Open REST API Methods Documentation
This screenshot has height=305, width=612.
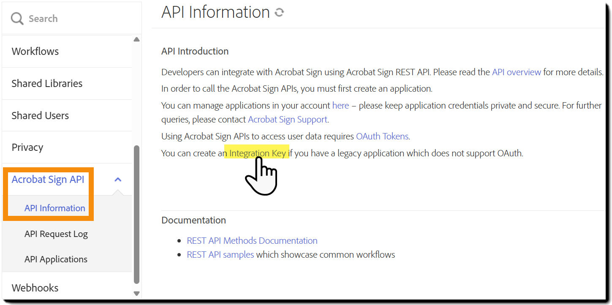252,240
